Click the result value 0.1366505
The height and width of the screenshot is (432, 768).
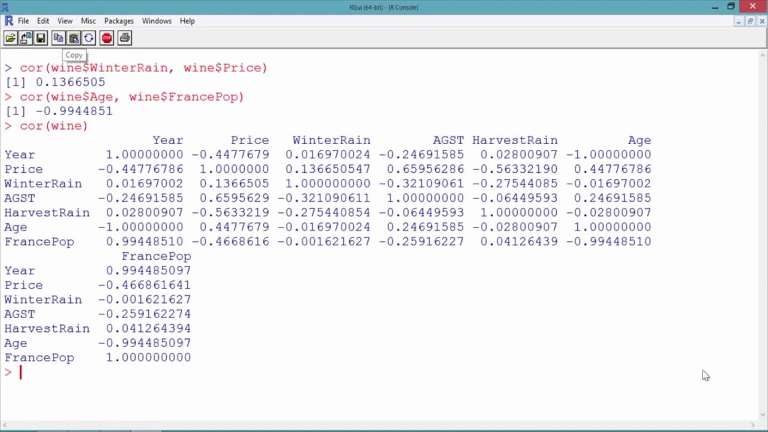coord(70,82)
